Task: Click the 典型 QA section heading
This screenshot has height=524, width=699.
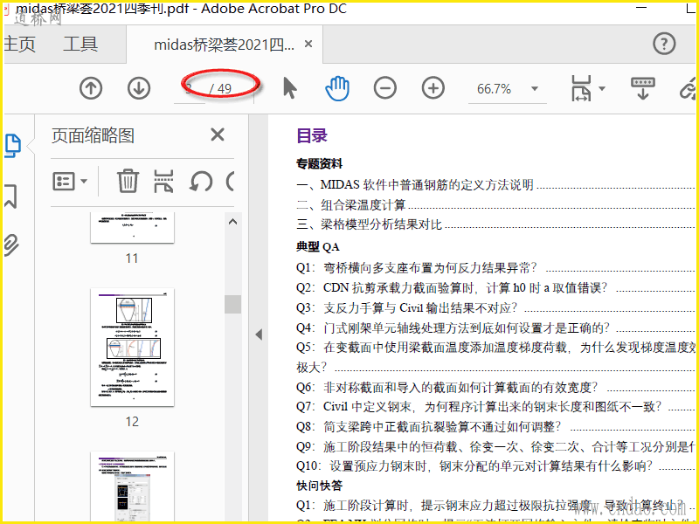Action: (318, 247)
